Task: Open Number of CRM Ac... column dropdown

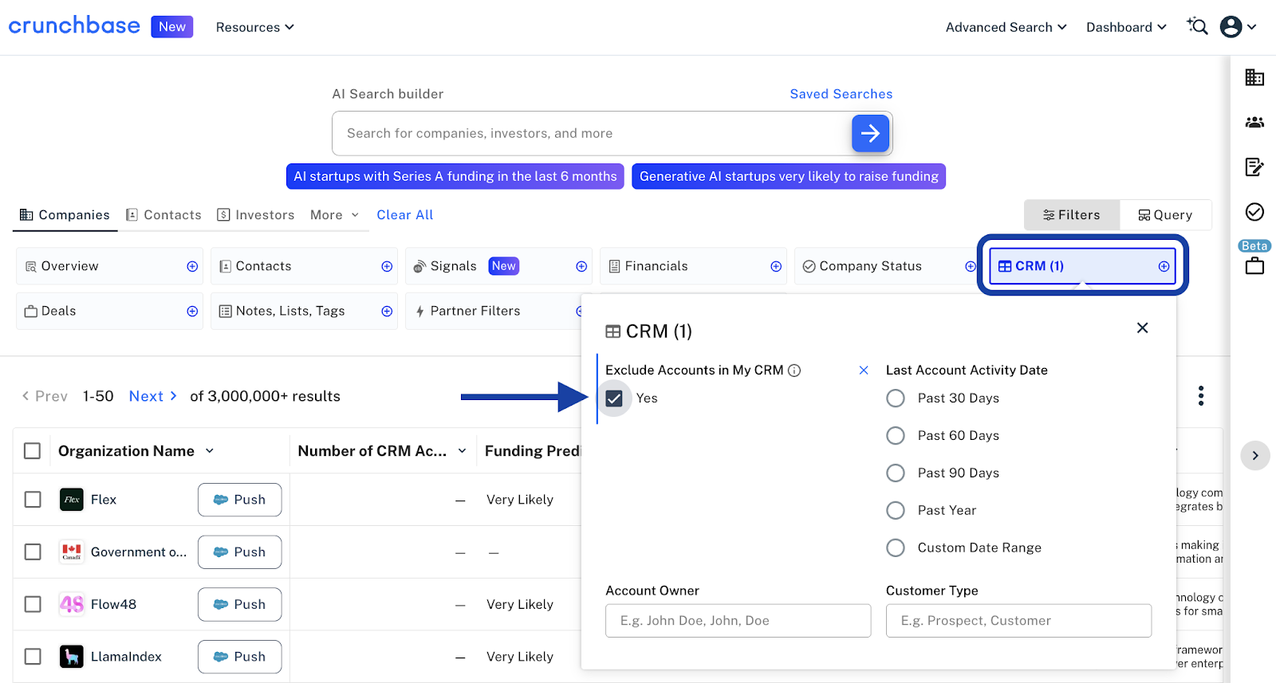Action: (x=462, y=451)
